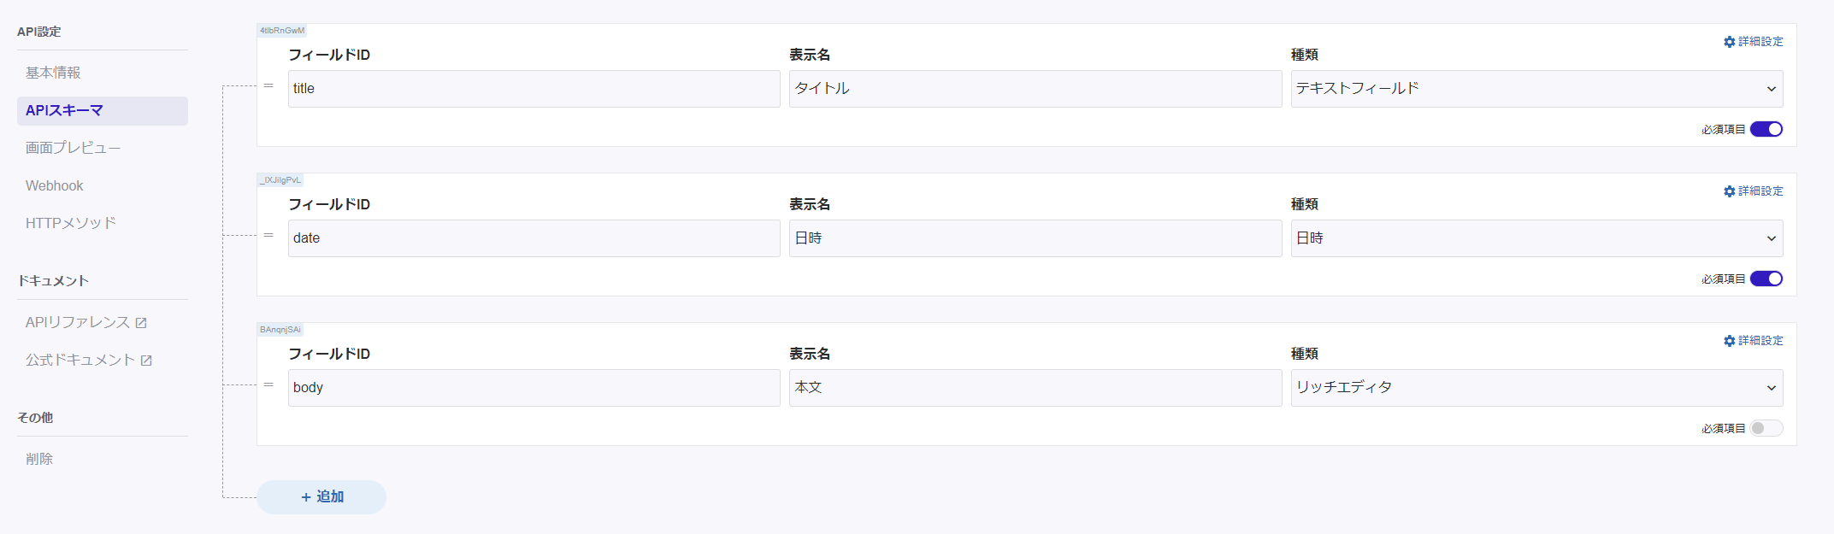Select Webhook from the sidebar
Screen dimensions: 1834x534
pyautogui.click(x=54, y=185)
